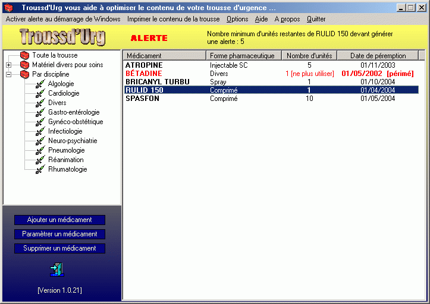Select the RULID 150 medication name
This screenshot has width=430, height=304.
click(145, 90)
